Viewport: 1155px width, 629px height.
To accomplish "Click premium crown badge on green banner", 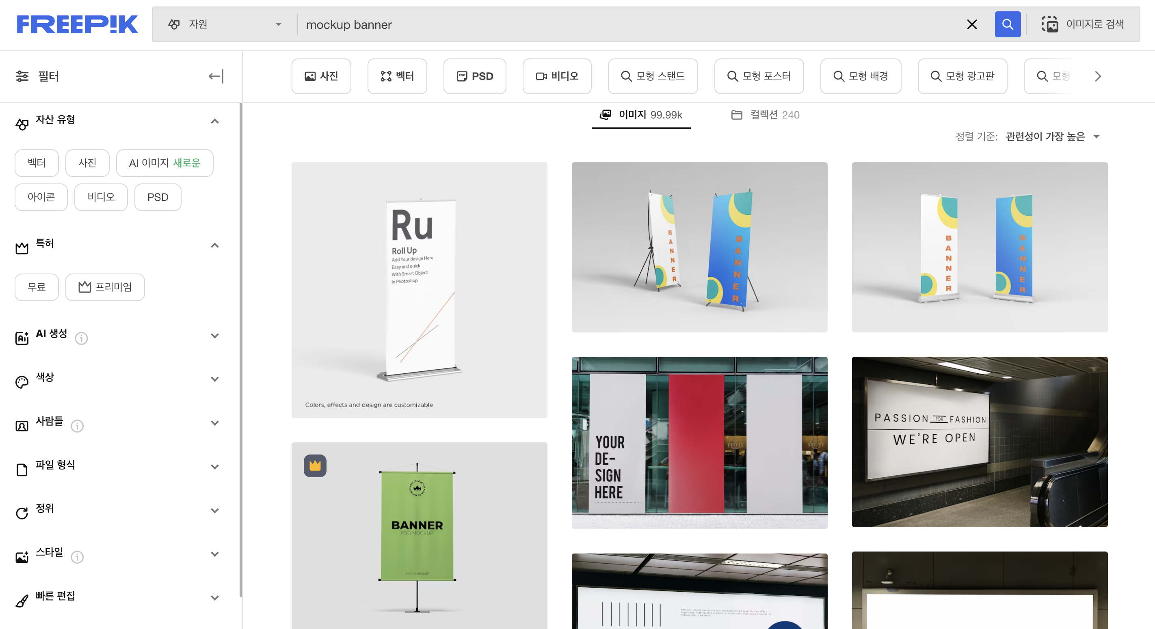I will (315, 465).
